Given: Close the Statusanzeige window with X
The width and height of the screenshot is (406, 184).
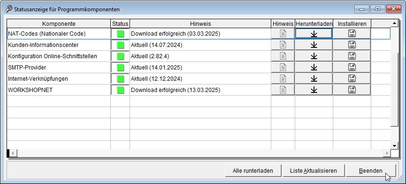Looking at the screenshot, I should 394,9.
